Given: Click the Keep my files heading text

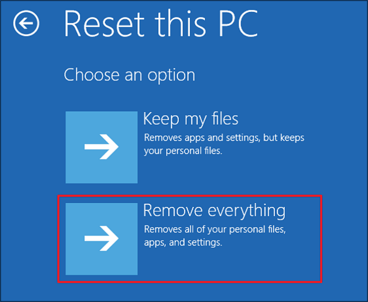Looking at the screenshot, I should tap(190, 119).
